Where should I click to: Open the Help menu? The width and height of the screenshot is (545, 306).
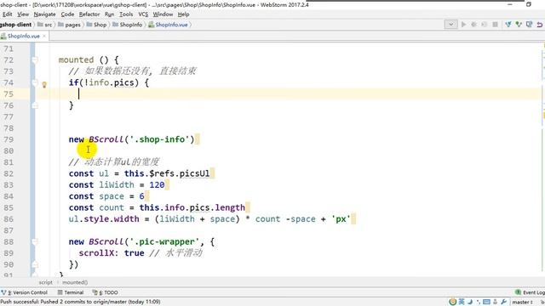(184, 14)
